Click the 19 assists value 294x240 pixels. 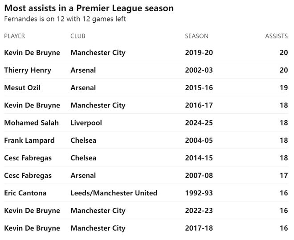coord(284,88)
